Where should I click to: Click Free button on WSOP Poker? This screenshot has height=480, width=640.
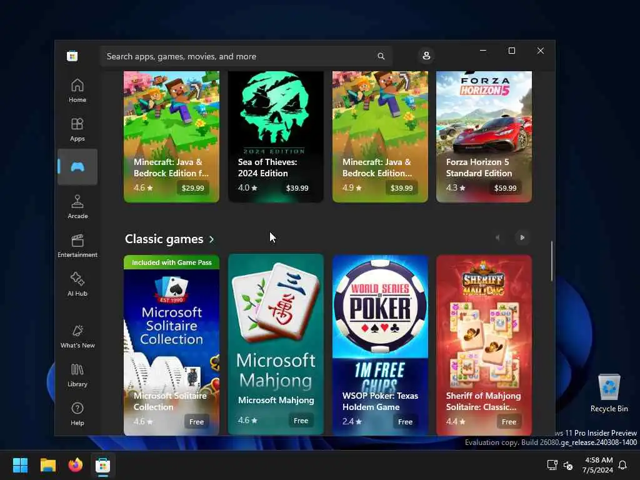pyautogui.click(x=405, y=422)
